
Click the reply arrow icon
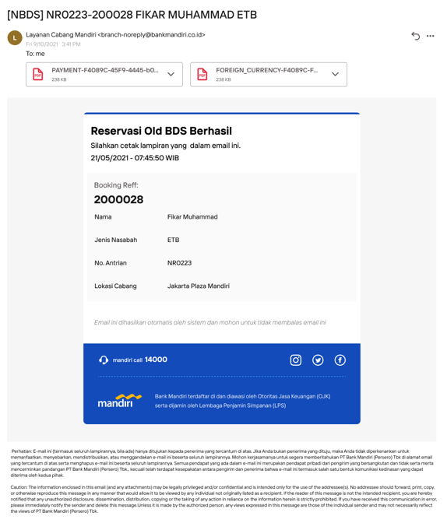click(x=415, y=36)
